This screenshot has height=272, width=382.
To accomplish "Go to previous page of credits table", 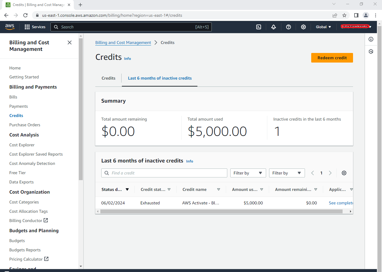I will pyautogui.click(x=313, y=173).
